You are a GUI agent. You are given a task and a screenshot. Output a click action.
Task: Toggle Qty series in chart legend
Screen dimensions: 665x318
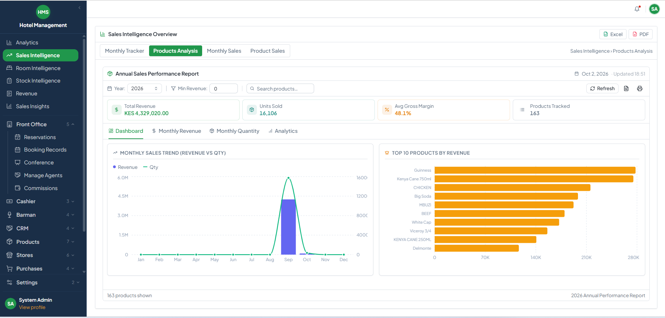[150, 167]
